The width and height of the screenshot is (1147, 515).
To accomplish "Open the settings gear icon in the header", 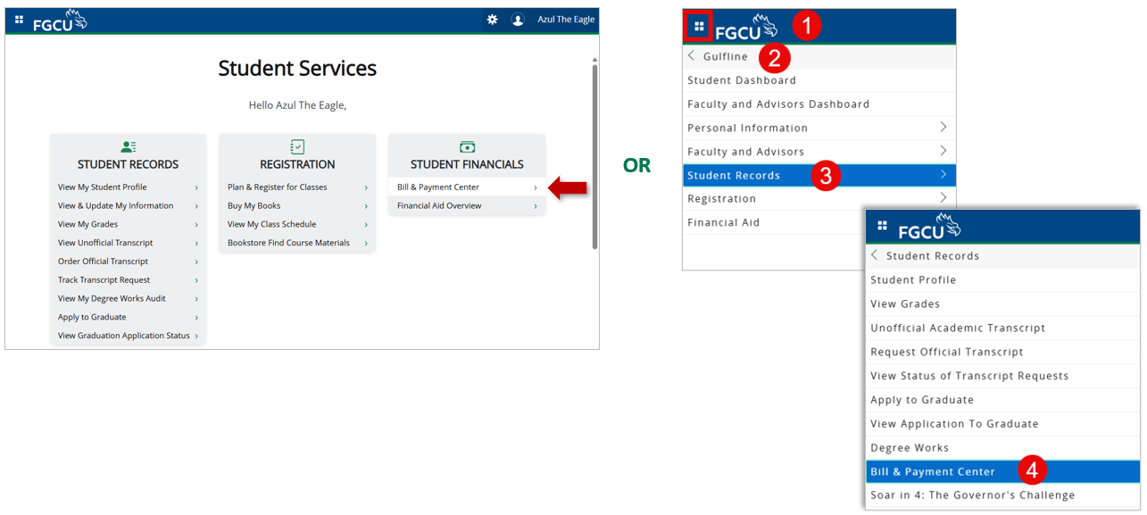I will click(492, 20).
